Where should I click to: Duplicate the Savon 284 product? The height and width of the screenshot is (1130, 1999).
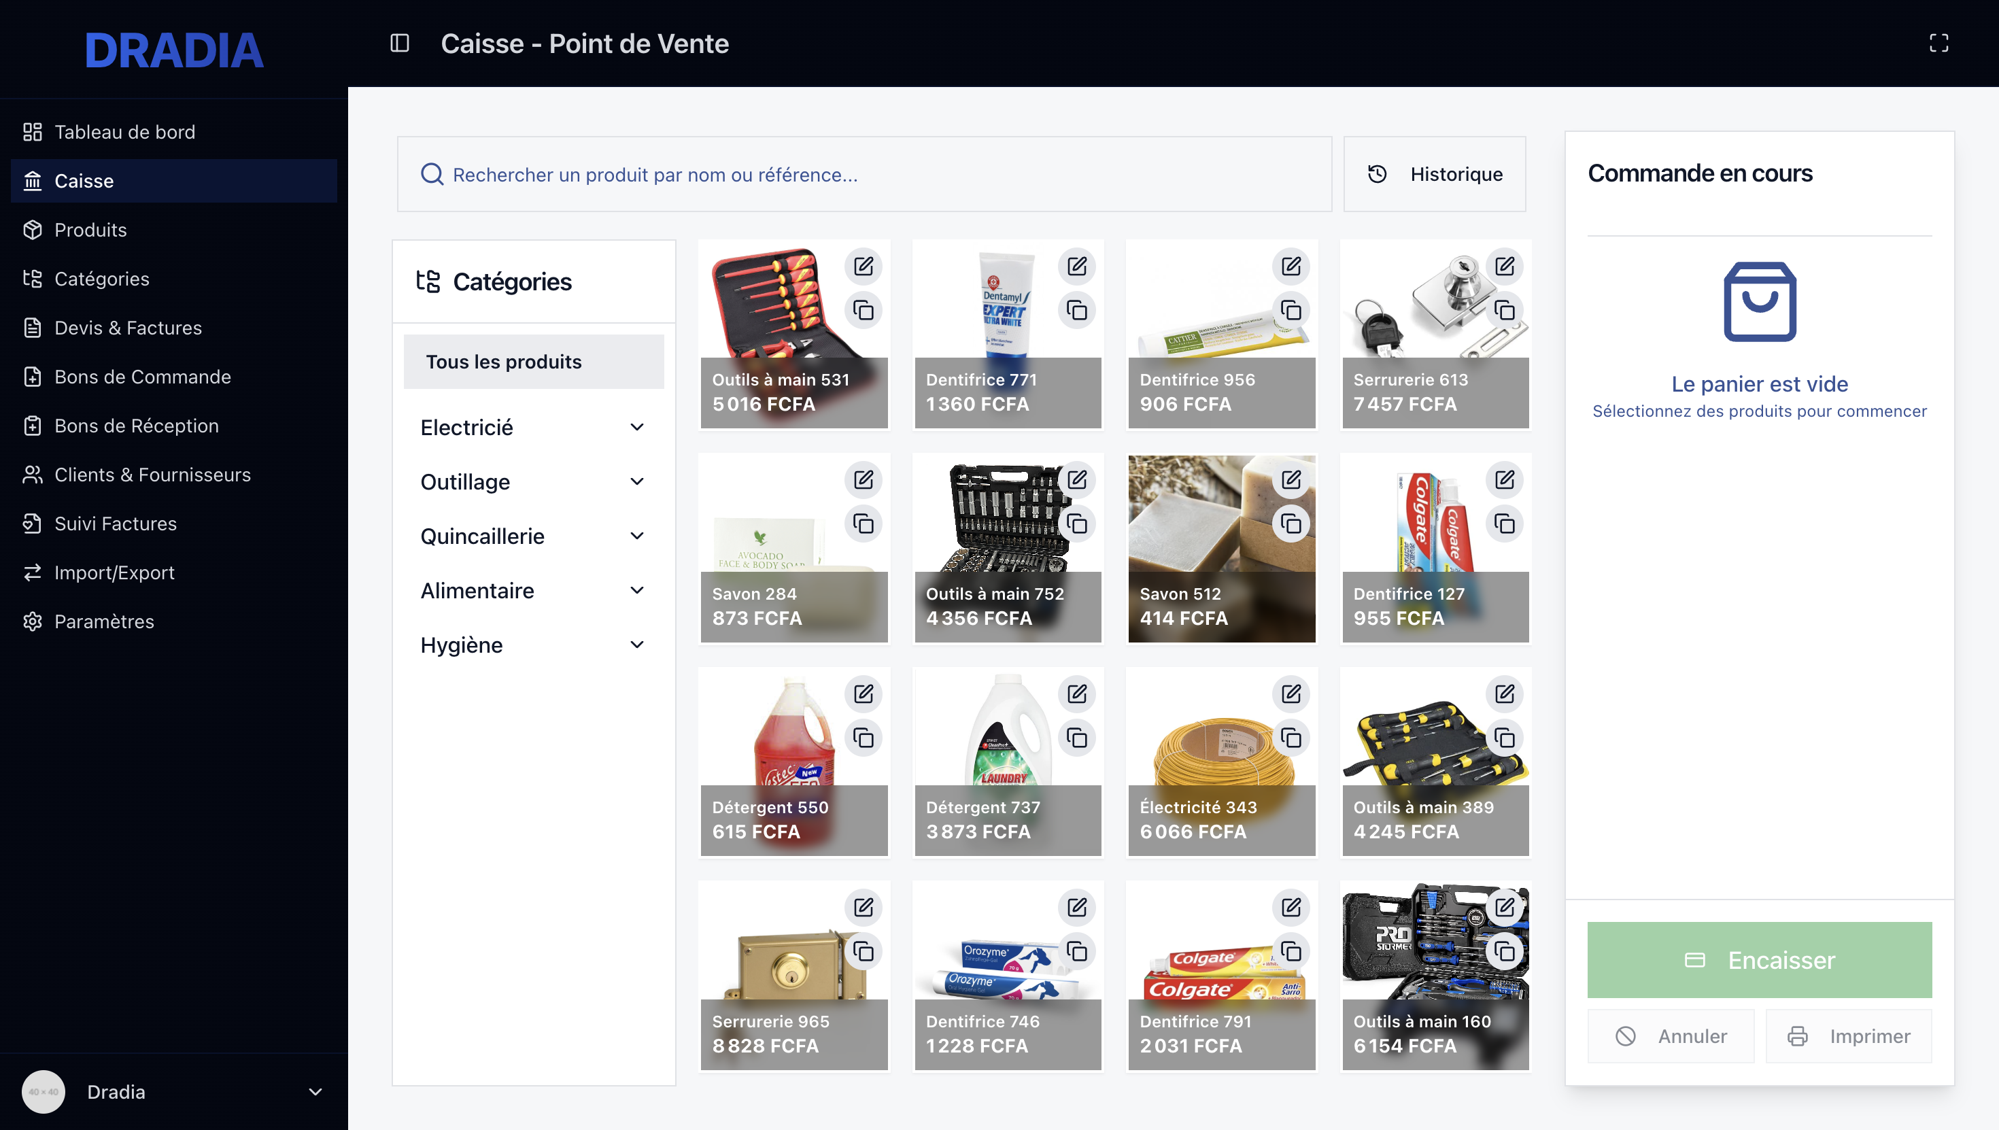point(863,524)
